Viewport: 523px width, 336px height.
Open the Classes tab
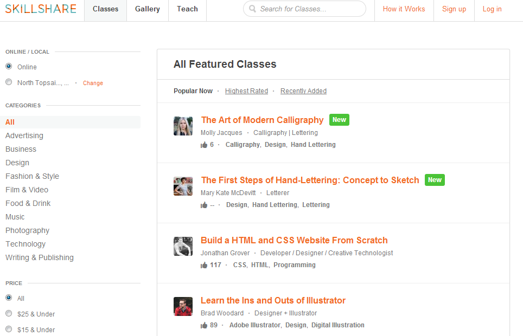pos(105,10)
